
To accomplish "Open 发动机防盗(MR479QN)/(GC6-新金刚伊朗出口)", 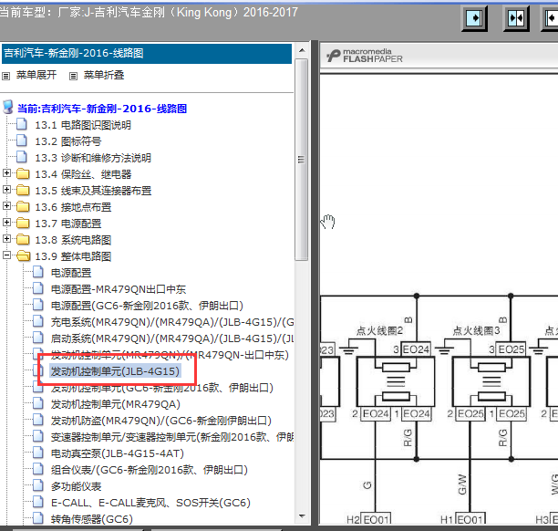I will pos(161,421).
